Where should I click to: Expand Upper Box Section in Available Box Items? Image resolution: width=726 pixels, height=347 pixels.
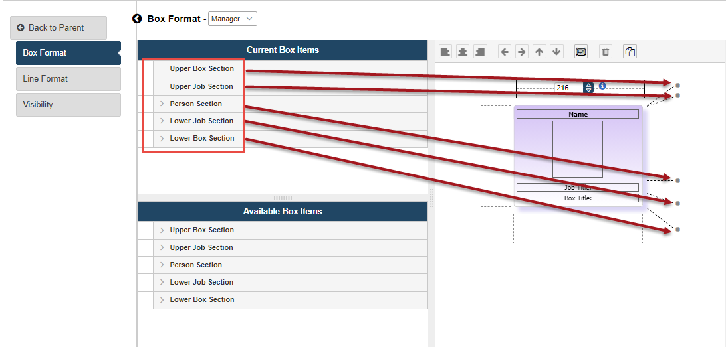point(162,230)
